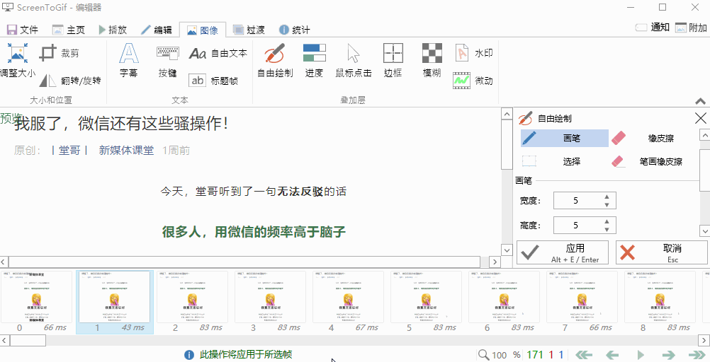
Task: Click the zoom magnifier icon
Action: pos(484,355)
